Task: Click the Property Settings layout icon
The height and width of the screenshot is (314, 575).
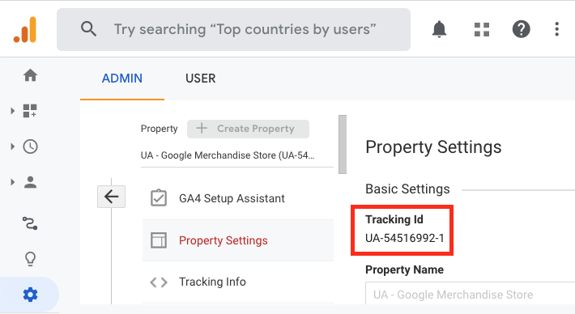Action: click(x=159, y=240)
